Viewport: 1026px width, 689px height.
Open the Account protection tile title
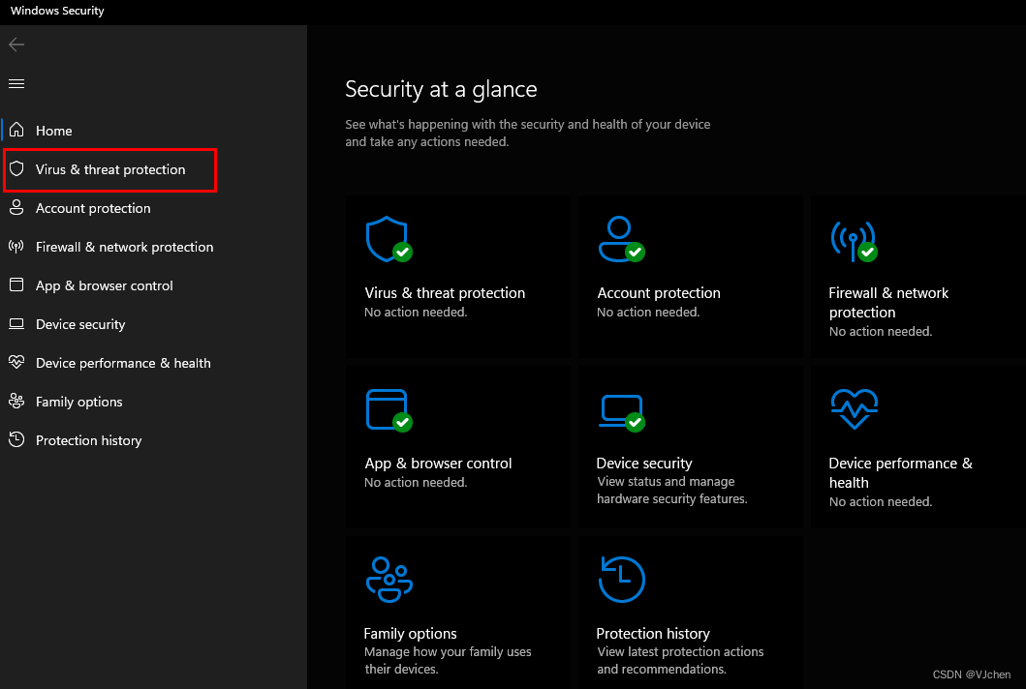[x=658, y=293]
